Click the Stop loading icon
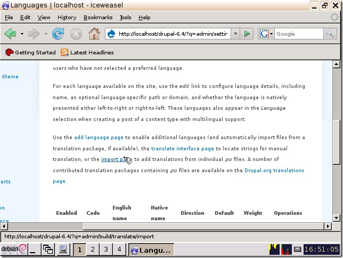Viewport: 343px width, 258px height. pyautogui.click(x=76, y=34)
